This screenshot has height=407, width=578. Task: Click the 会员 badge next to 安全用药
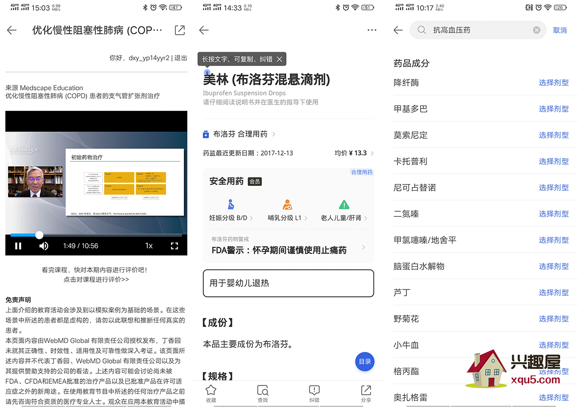click(255, 182)
